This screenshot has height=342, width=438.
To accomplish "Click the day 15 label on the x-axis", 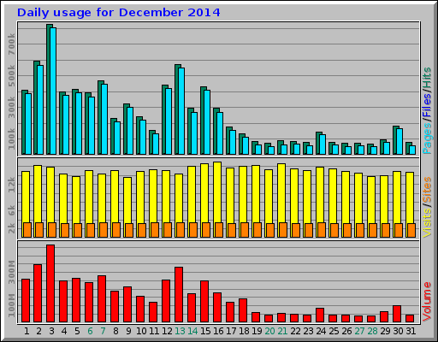I will 205,331.
